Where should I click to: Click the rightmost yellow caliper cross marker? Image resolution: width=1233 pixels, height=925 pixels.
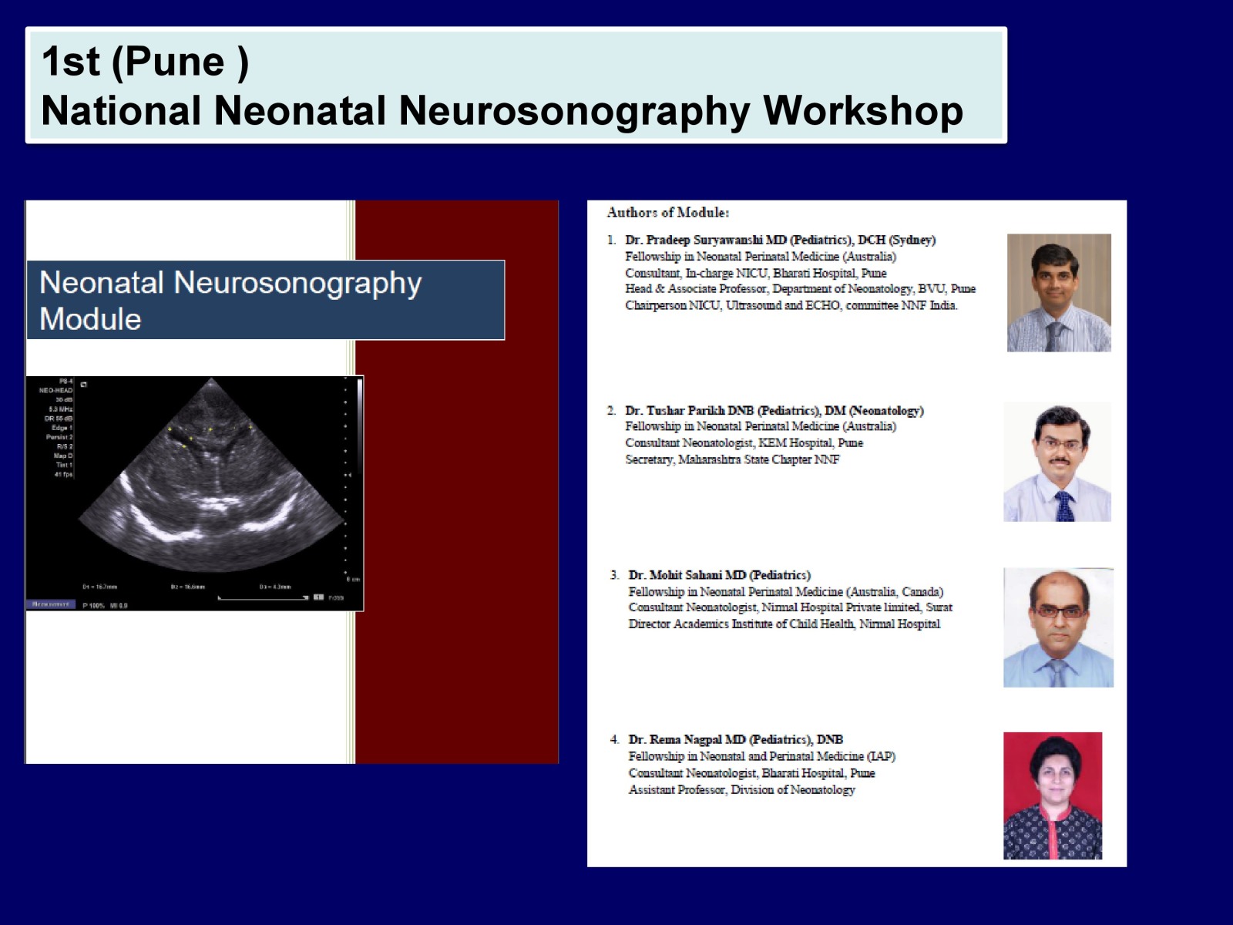pyautogui.click(x=250, y=426)
